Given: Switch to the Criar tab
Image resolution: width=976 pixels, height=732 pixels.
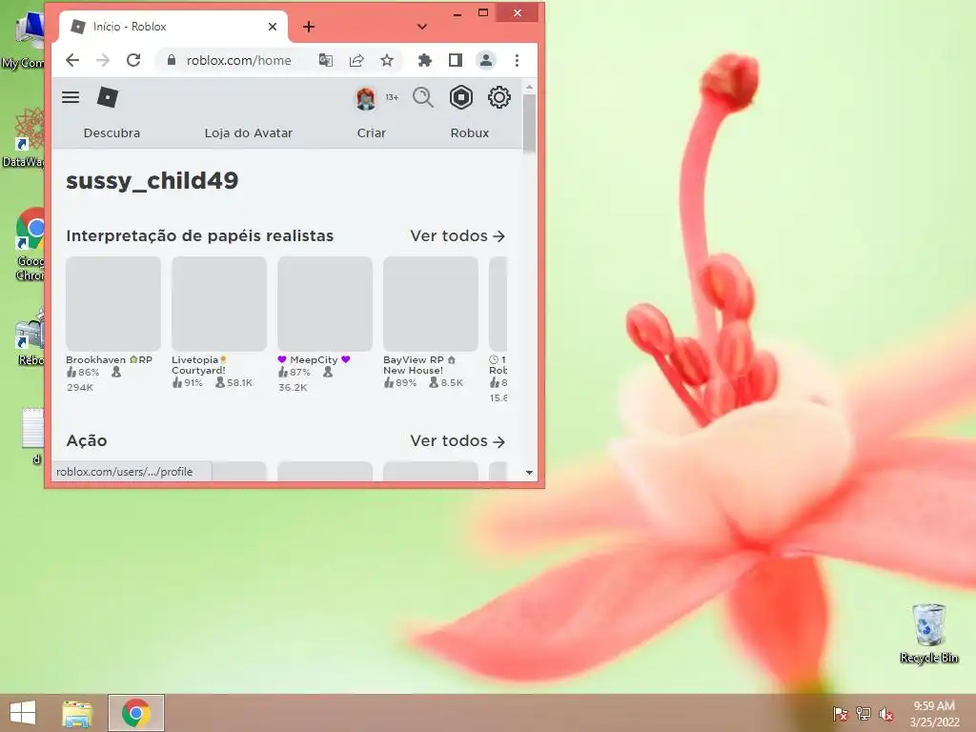Looking at the screenshot, I should [x=372, y=132].
